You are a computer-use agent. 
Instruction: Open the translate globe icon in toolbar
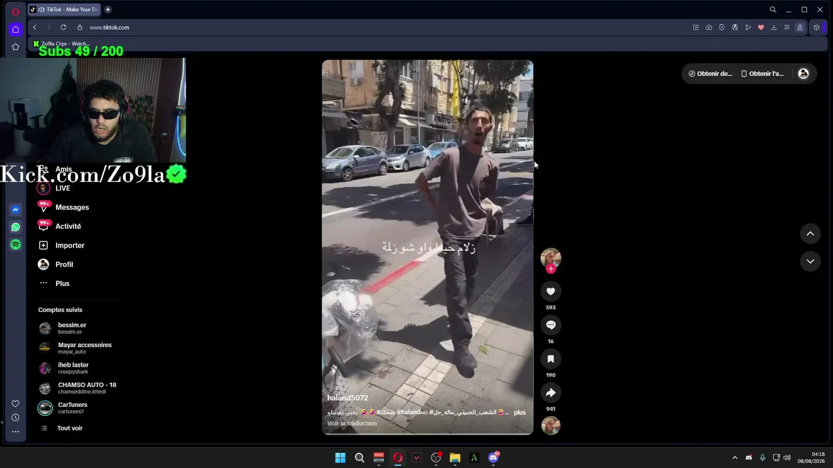(x=735, y=27)
